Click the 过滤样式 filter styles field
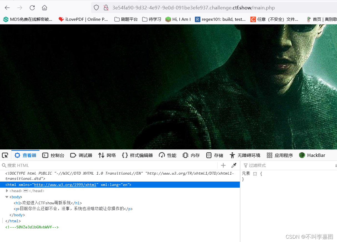The height and width of the screenshot is (242, 337). point(289,165)
